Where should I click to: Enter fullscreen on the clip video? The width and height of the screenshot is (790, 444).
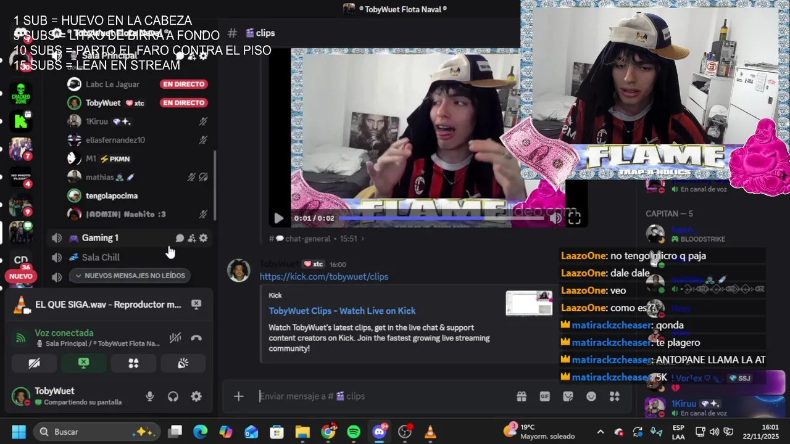tap(574, 218)
